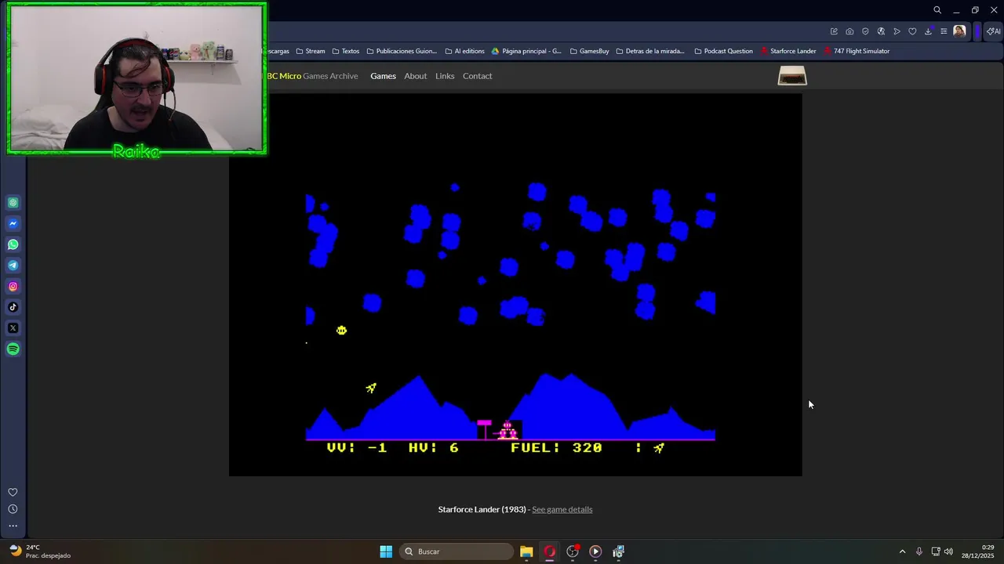Open the Stream bookmarks folder
Image resolution: width=1004 pixels, height=564 pixels.
tap(311, 51)
